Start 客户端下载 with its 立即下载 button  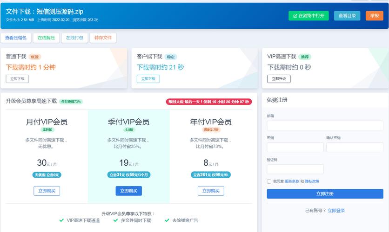click(148, 79)
